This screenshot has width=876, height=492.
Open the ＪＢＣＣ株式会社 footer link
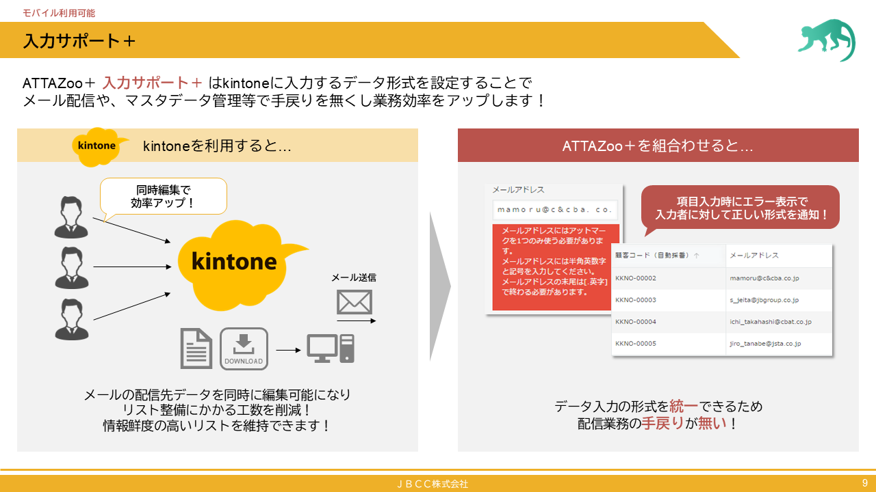coord(437,483)
